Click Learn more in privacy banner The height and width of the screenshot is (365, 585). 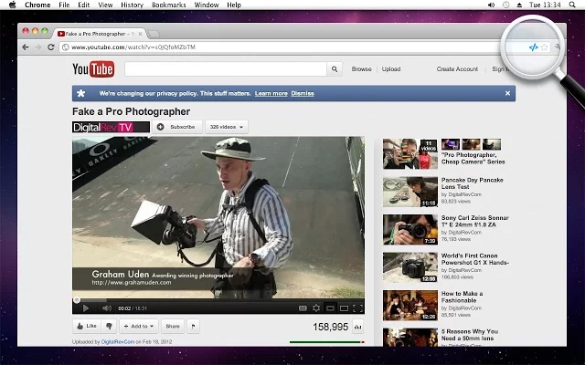tap(271, 93)
